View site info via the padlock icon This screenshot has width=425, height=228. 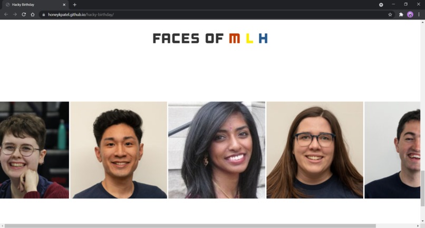pyautogui.click(x=44, y=15)
